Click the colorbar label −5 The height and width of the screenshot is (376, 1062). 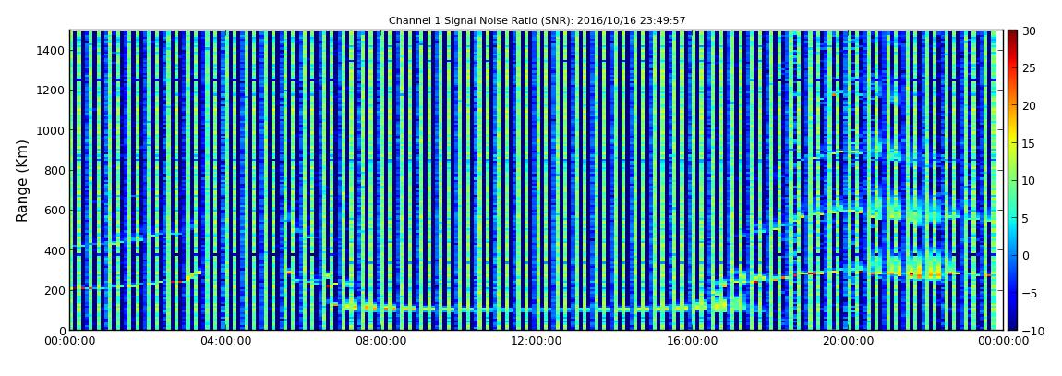pyautogui.click(x=1029, y=293)
